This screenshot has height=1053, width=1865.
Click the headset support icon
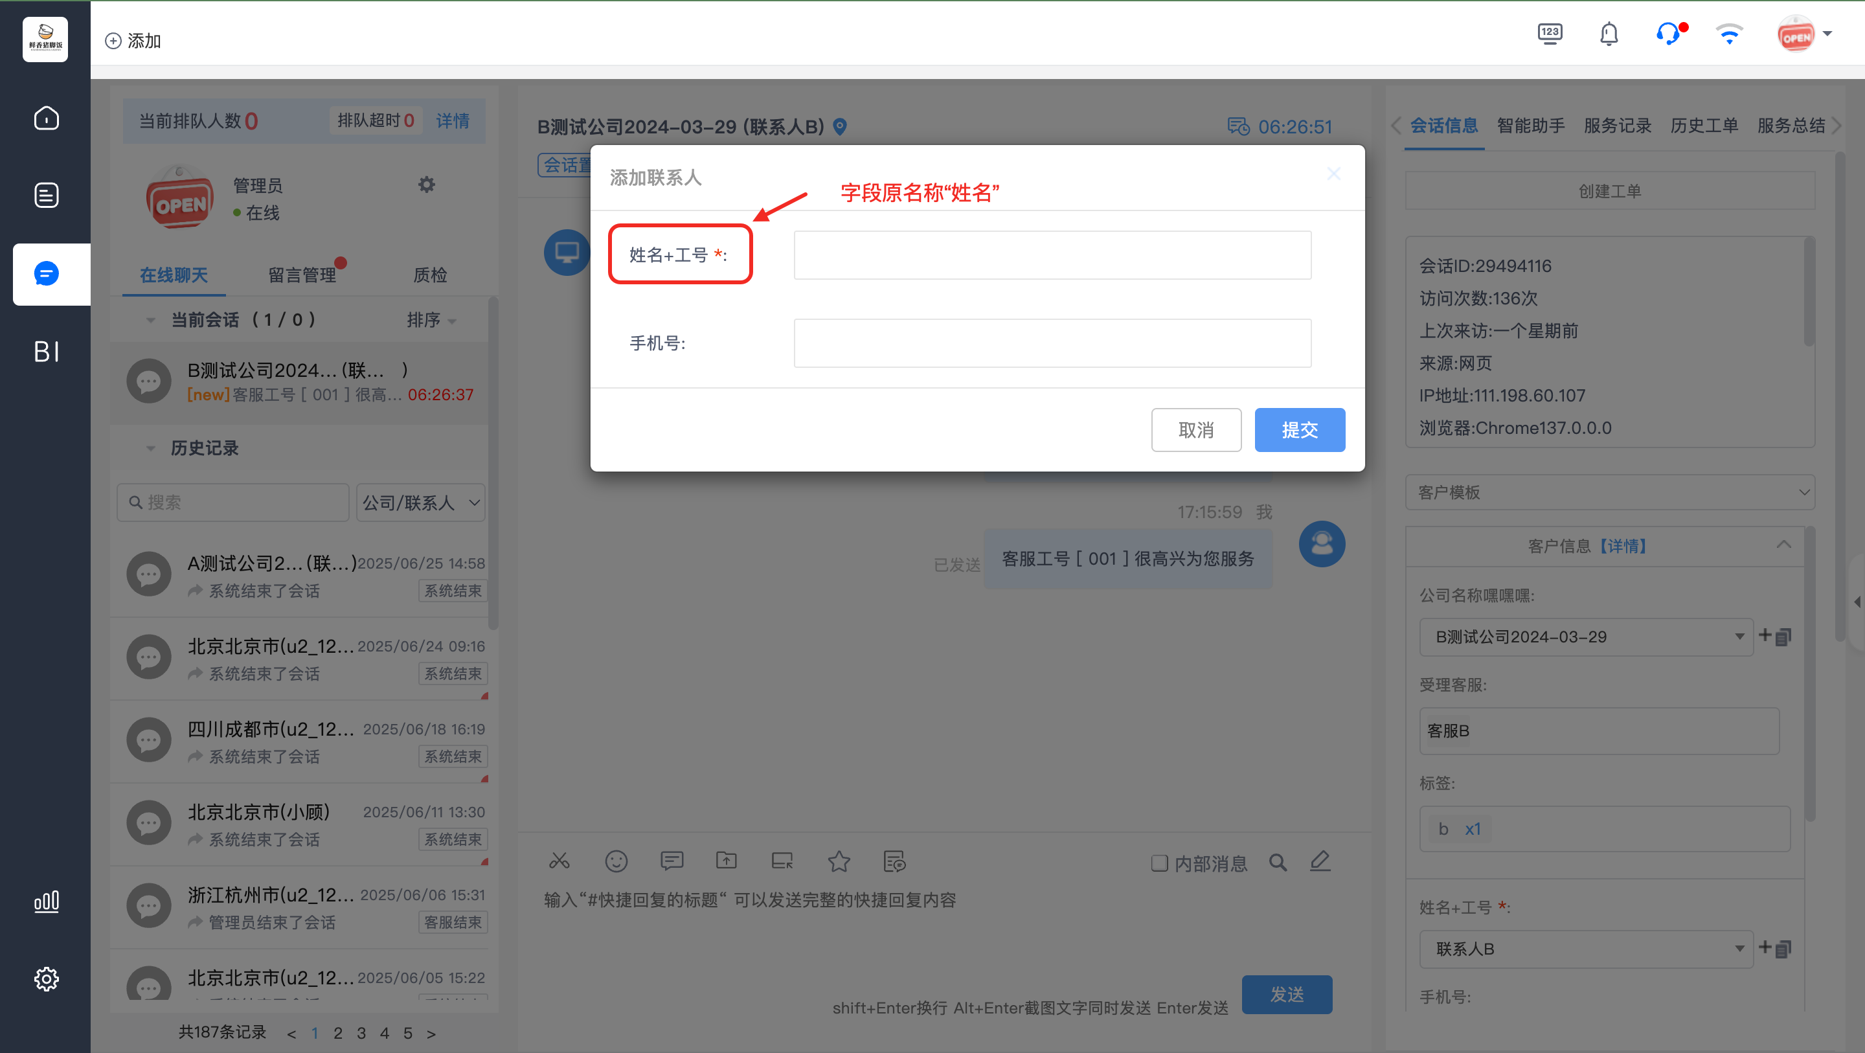click(x=1669, y=33)
